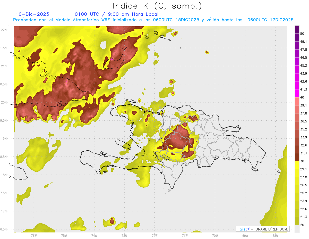Click the '18N' latitude label
This screenshot has width=309, height=239.
pos(4,175)
